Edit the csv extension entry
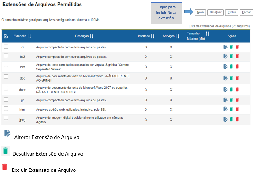Screen dimensions: 260x175 pos(225,67)
